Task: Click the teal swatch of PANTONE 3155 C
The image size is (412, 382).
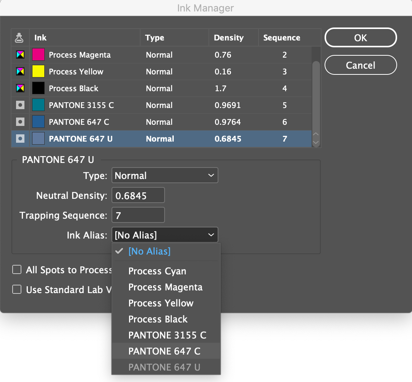Action: 38,105
